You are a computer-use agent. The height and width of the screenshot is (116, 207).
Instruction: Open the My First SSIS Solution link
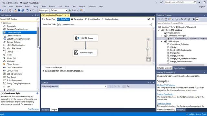[x=166, y=85]
